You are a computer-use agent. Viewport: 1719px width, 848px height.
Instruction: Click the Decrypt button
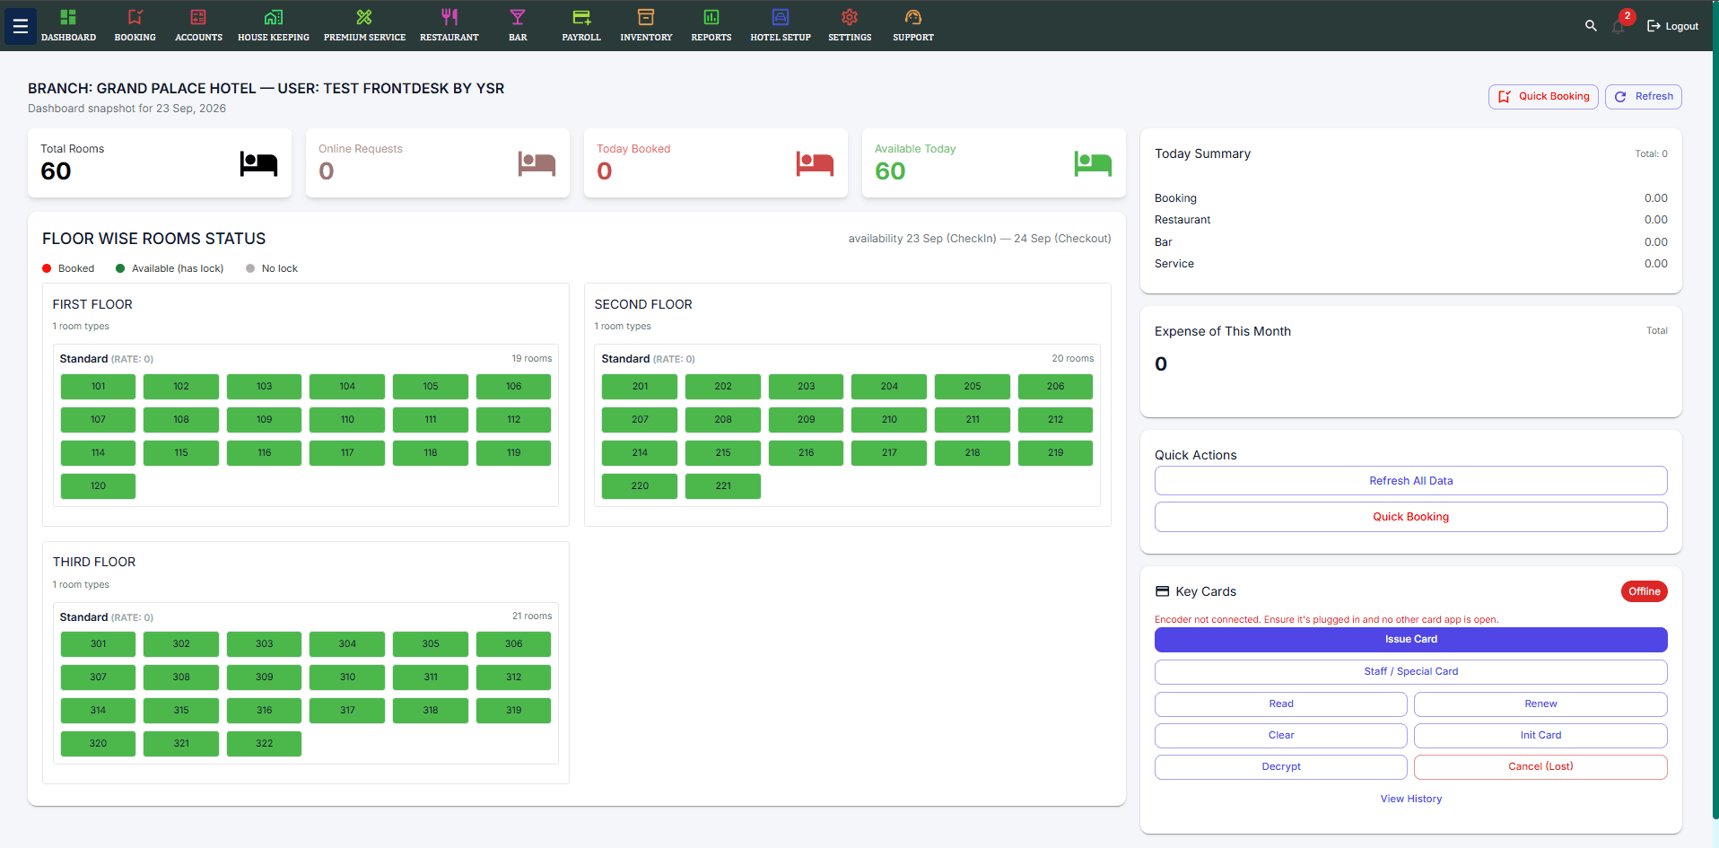(1280, 766)
